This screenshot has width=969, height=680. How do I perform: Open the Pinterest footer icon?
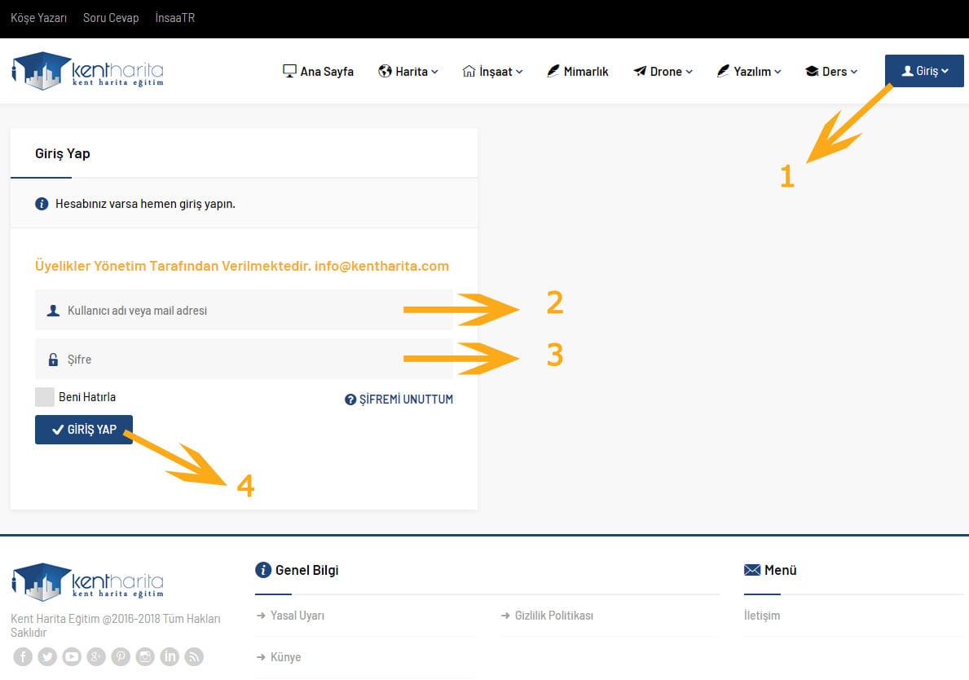[121, 656]
